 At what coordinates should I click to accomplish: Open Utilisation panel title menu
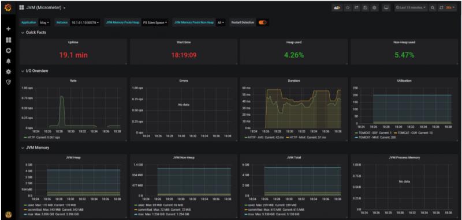pos(404,81)
